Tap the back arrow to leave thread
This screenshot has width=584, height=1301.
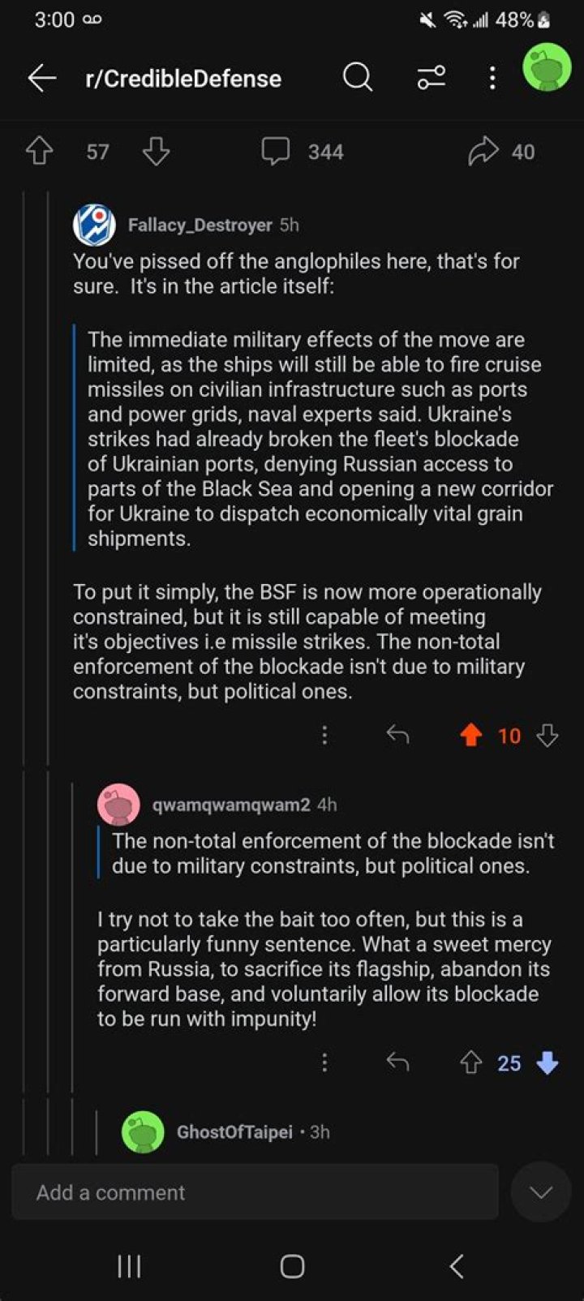click(42, 78)
